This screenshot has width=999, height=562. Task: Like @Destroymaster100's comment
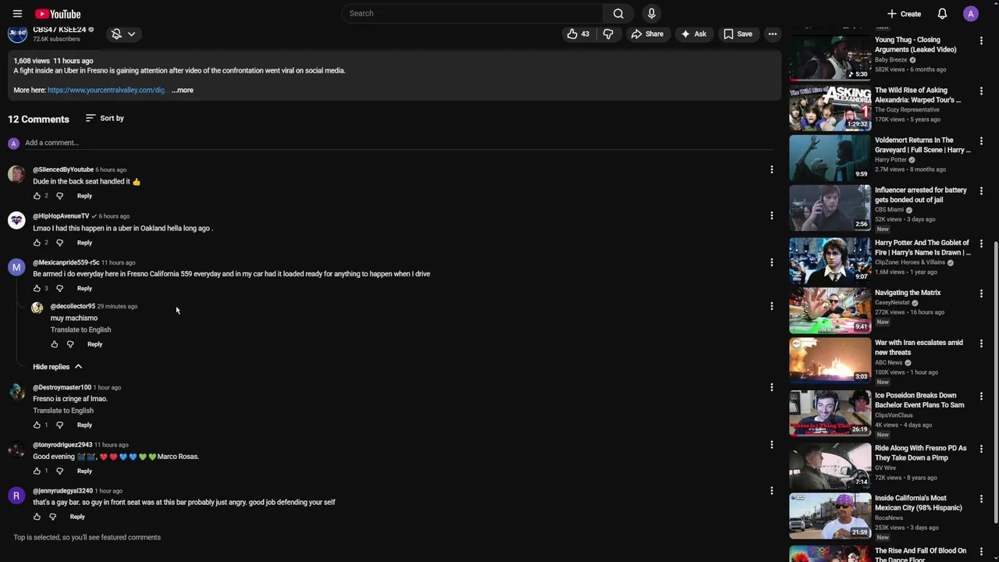tap(37, 425)
